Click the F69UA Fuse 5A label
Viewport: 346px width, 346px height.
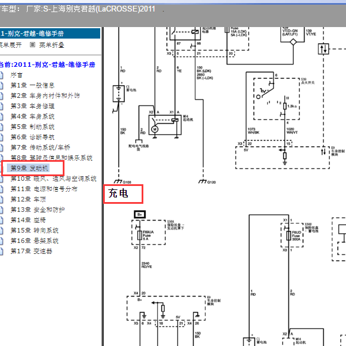149,235
